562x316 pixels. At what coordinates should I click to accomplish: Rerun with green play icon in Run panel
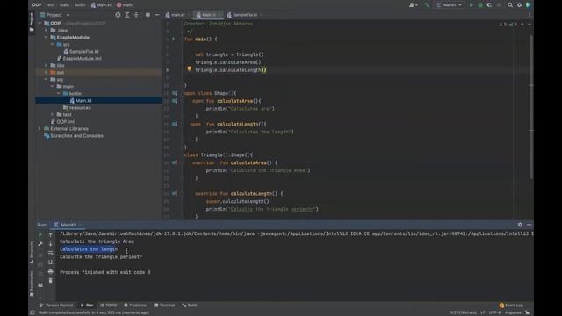(40, 234)
